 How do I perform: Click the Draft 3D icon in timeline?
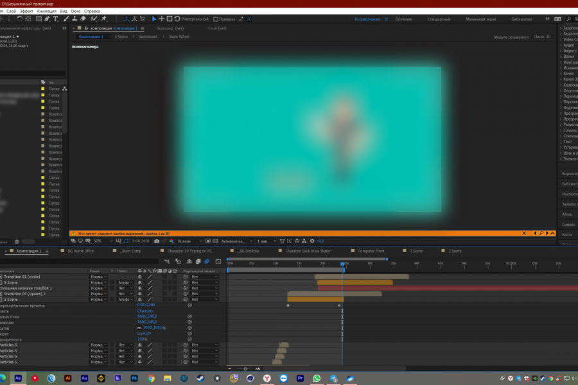coord(178,262)
